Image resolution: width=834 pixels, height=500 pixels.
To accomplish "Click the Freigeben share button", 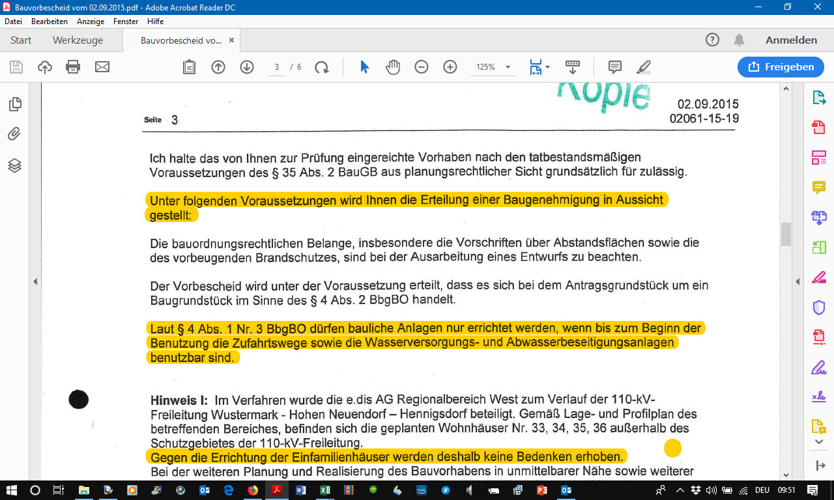I will point(781,66).
